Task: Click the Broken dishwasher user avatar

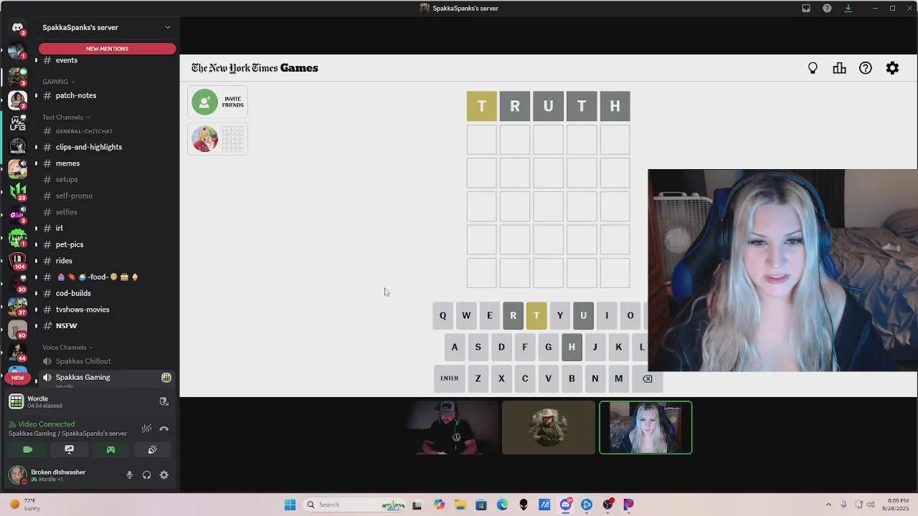Action: click(x=17, y=474)
